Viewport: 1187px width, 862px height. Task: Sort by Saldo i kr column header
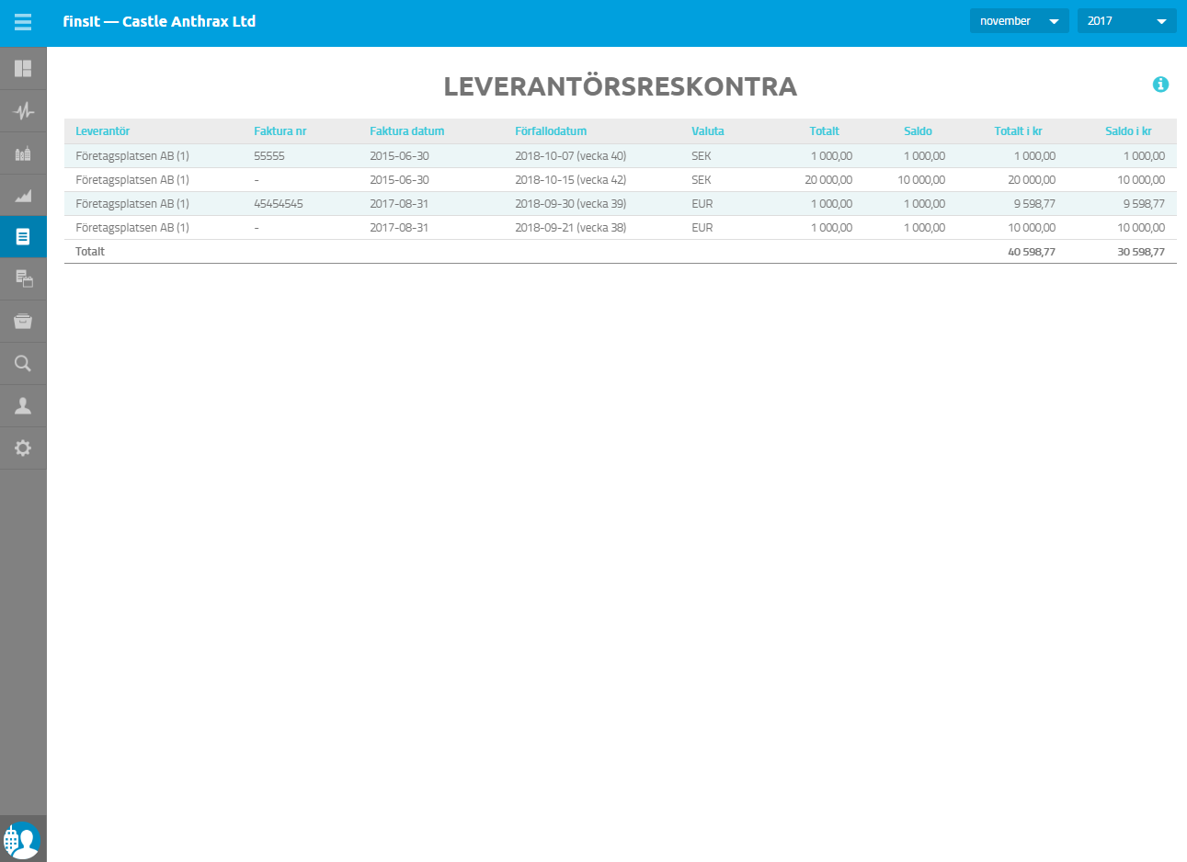tap(1128, 131)
